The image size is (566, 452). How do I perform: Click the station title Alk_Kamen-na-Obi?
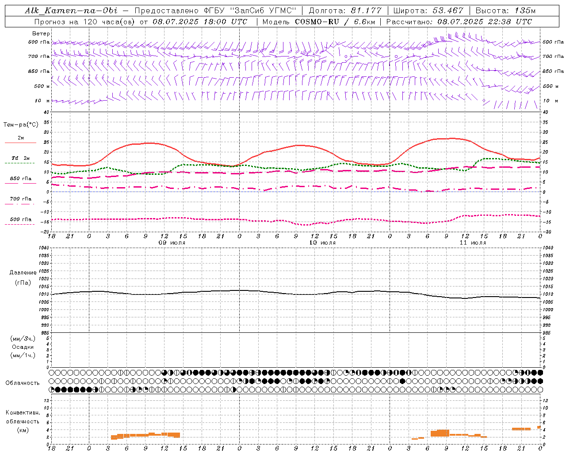71,11
